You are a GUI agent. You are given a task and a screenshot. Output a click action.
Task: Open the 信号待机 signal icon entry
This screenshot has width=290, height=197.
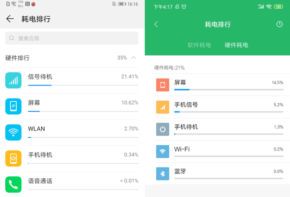[x=14, y=80]
